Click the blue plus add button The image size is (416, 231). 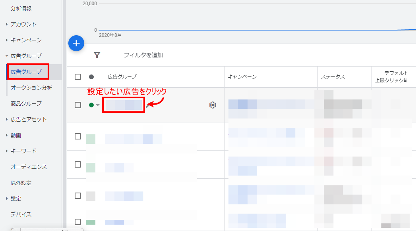[x=76, y=43]
